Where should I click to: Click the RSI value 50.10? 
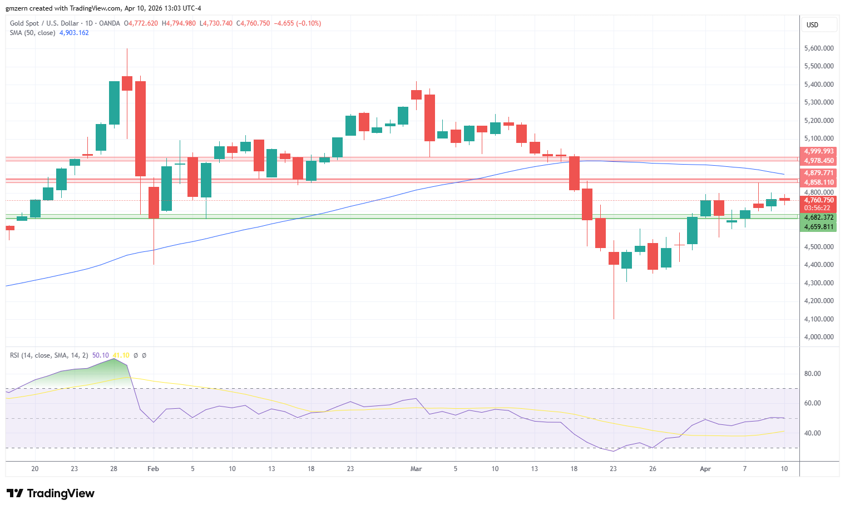[x=101, y=355]
